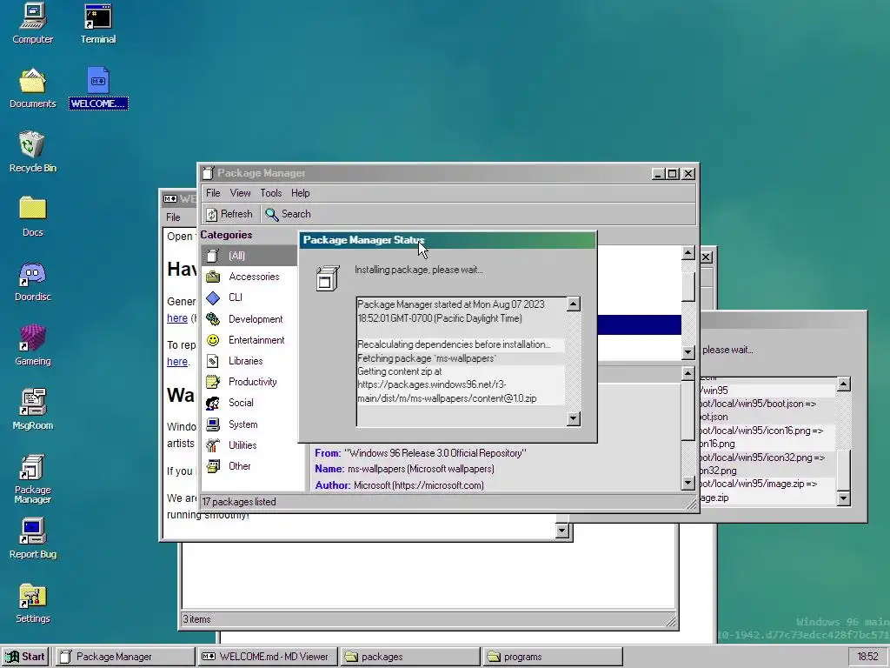
Task: Open the File menu in Package Manager
Action: point(213,193)
